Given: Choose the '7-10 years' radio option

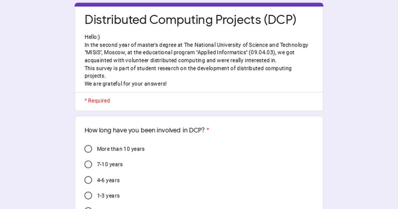Looking at the screenshot, I should click(88, 165).
